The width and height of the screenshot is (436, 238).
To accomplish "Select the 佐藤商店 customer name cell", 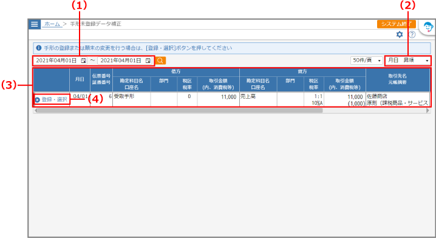I will [377, 96].
